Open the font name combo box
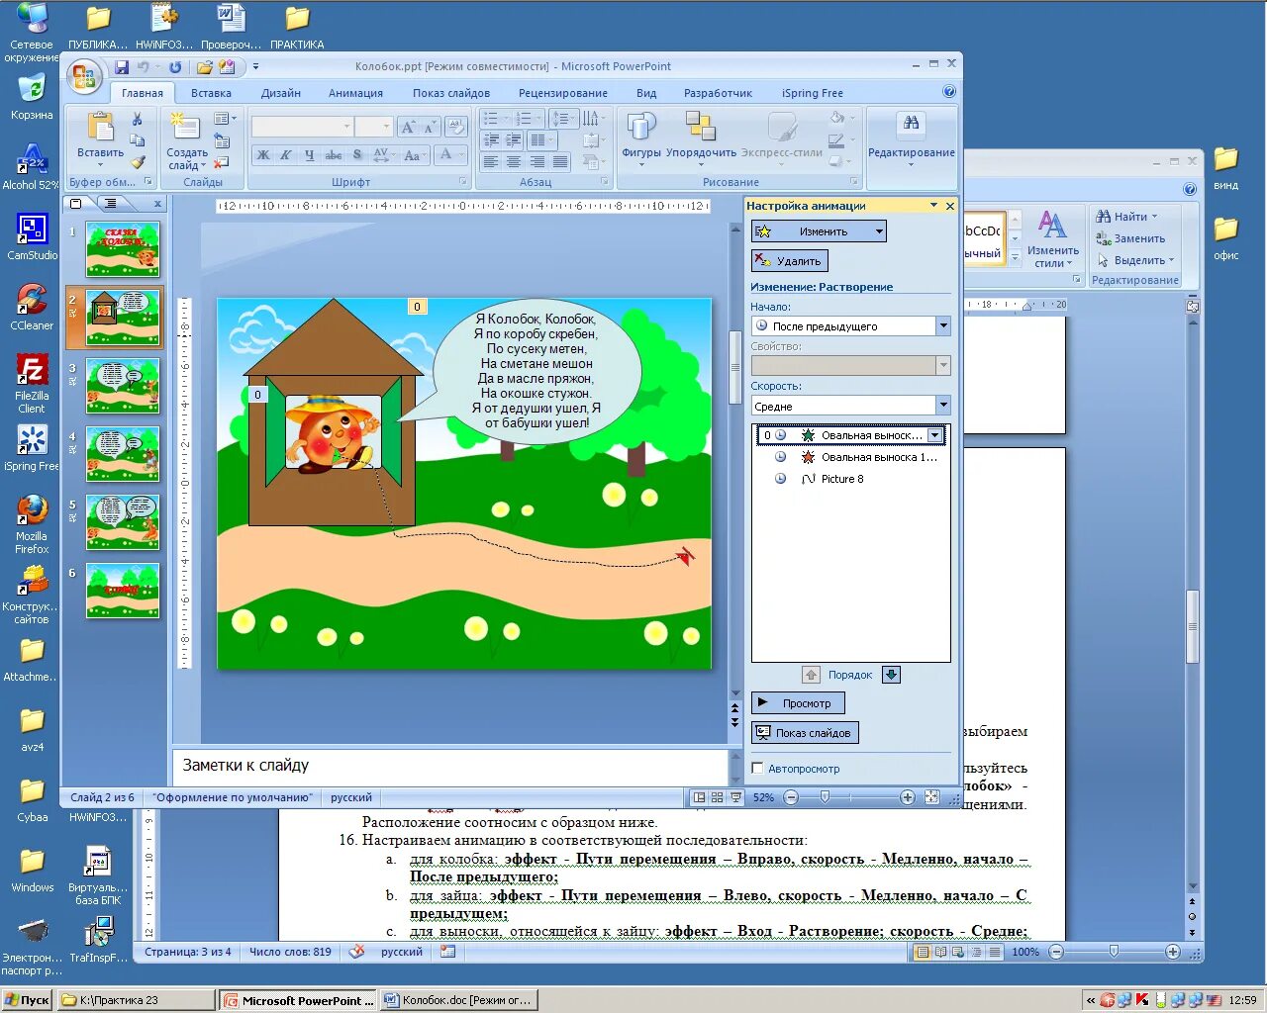This screenshot has width=1267, height=1013. (302, 127)
